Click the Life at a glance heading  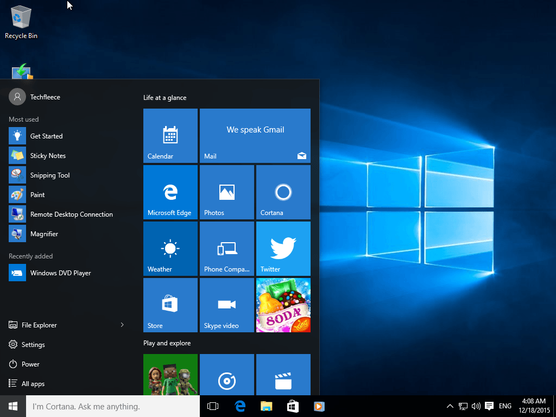coord(165,98)
